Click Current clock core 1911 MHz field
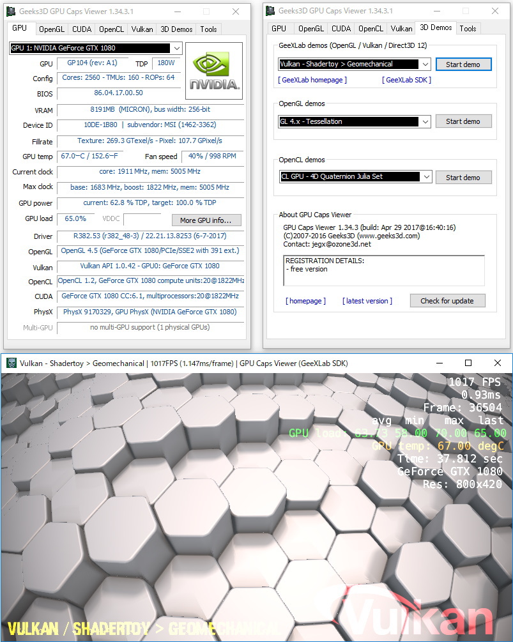 (x=150, y=172)
